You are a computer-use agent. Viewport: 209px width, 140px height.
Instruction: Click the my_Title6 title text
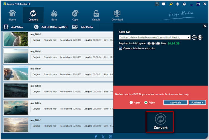pyautogui.click(x=36, y=34)
